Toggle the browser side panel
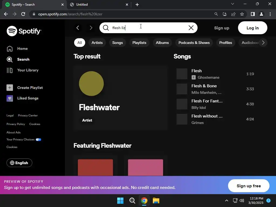 coord(253,14)
